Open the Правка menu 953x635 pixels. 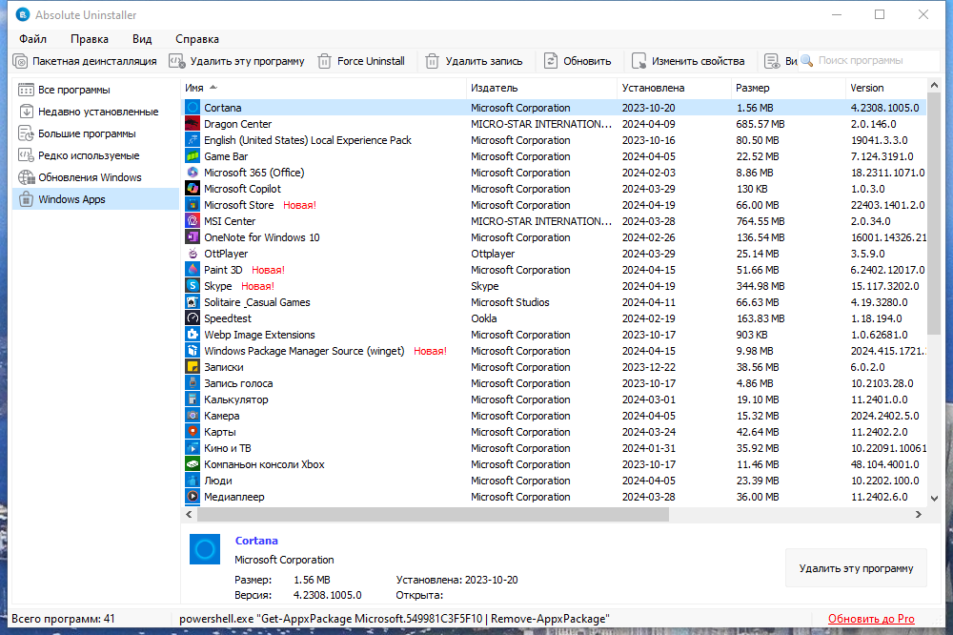click(x=90, y=39)
